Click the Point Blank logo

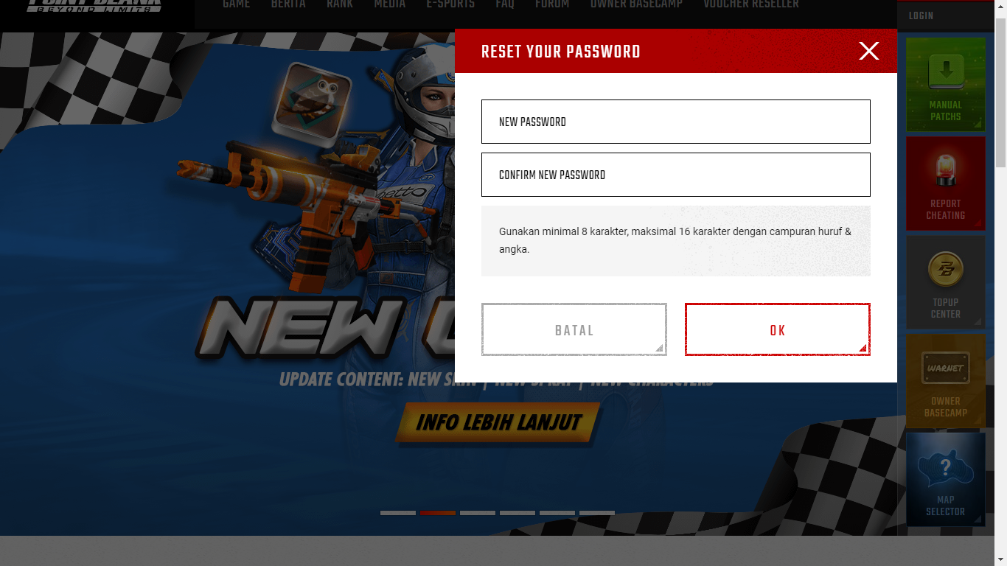coord(94,6)
